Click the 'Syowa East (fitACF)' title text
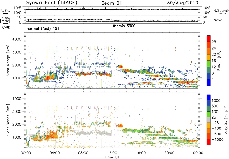Screen dimensions: 229x159 pos(52,3)
